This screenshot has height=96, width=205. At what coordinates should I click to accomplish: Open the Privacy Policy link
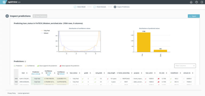click(12, 93)
